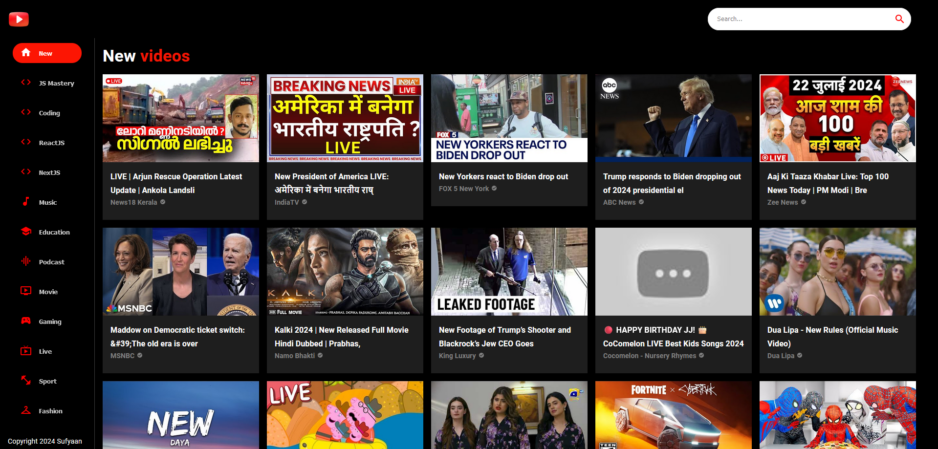This screenshot has height=449, width=938.
Task: Browse the Music category
Action: click(x=47, y=202)
